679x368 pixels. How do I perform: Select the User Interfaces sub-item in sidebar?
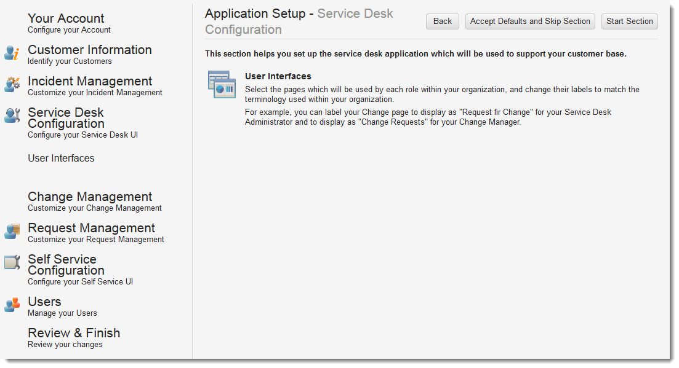pyautogui.click(x=61, y=158)
